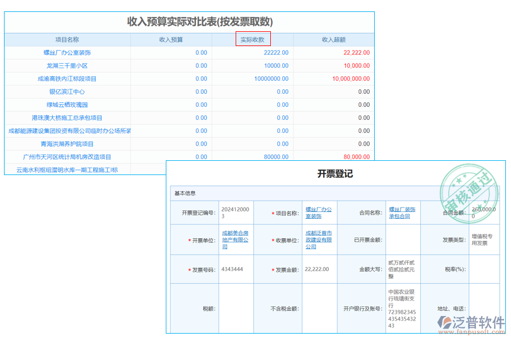Open the 成渝高铁内江标段项目 project link
Screen dimensions: 511x341
[x=67, y=78]
